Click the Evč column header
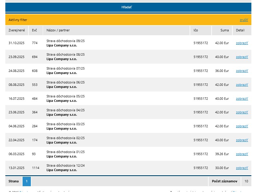 (34, 30)
